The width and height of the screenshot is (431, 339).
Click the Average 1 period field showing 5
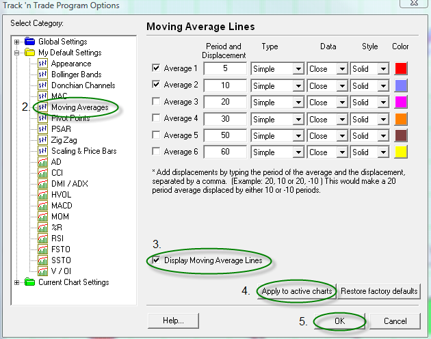(225, 68)
